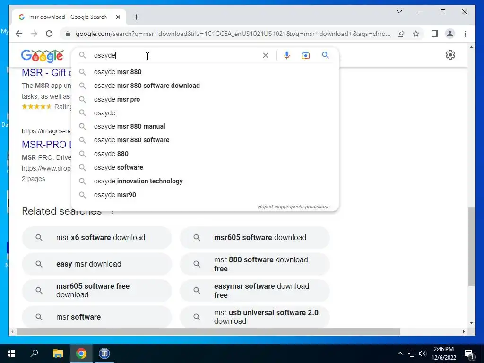Open Chrome three-dot menu
Viewport: 484px width, 363px height.
tap(465, 34)
